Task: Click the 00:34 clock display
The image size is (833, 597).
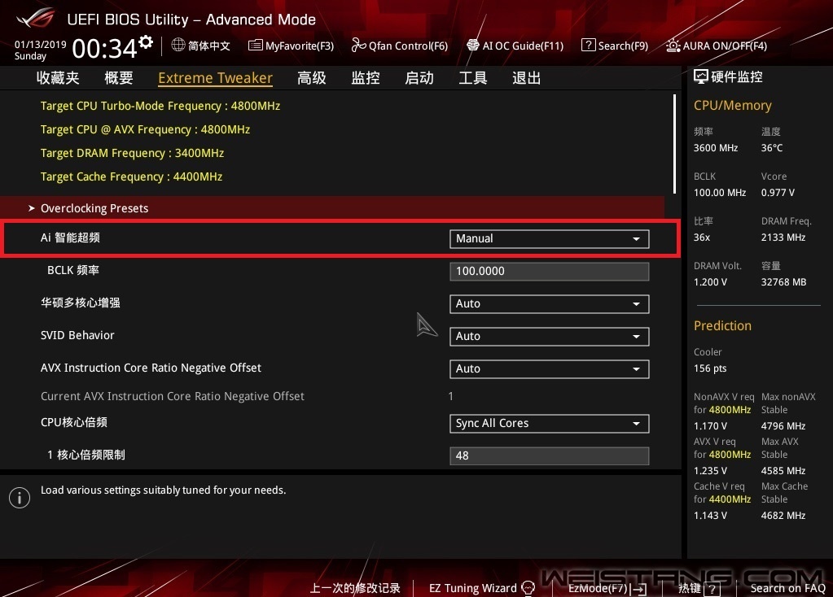Action: point(105,49)
